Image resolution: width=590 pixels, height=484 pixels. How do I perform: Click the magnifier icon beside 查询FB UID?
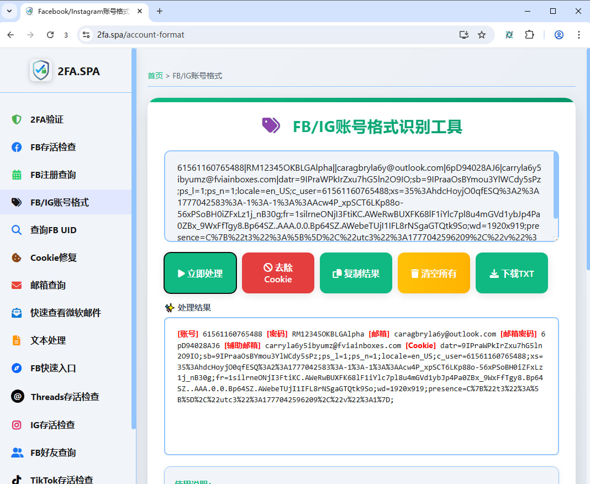tap(17, 230)
